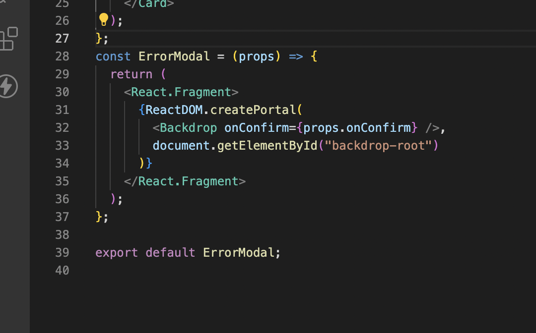Click the const keyword on line 28

(113, 56)
